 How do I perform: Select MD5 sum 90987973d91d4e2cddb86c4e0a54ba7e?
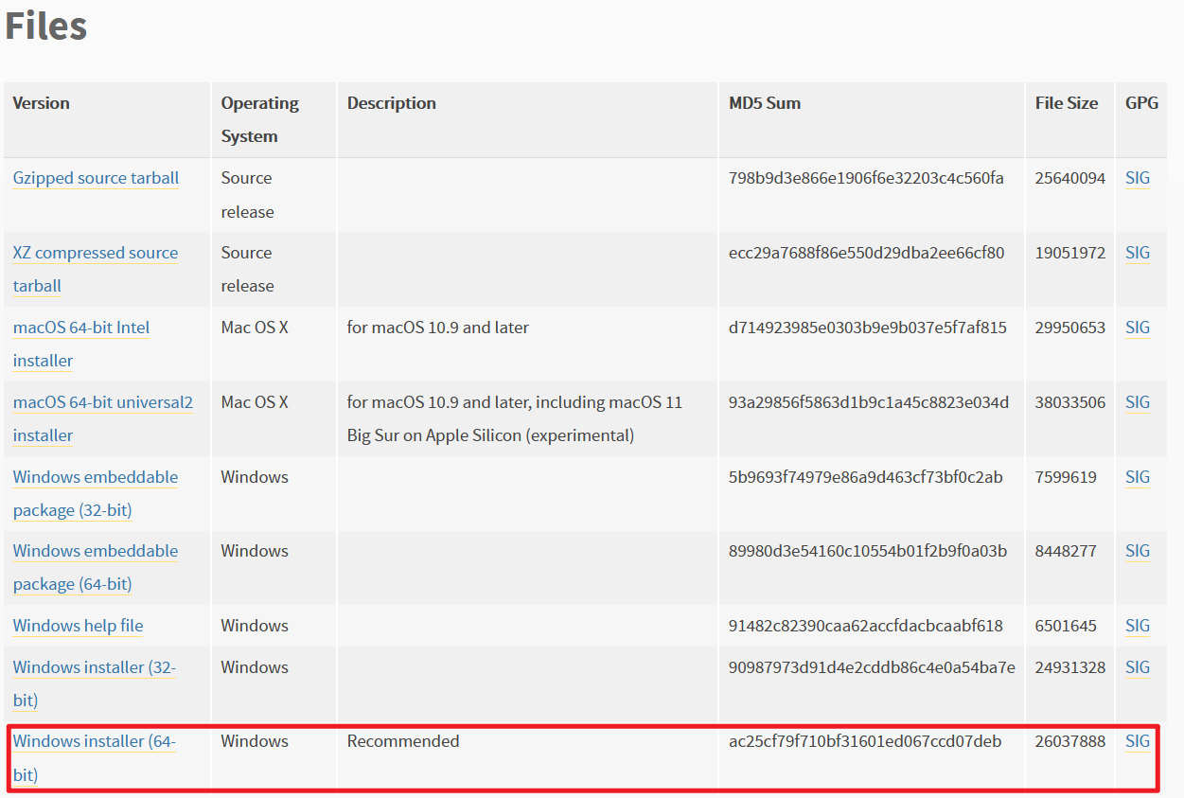point(872,667)
